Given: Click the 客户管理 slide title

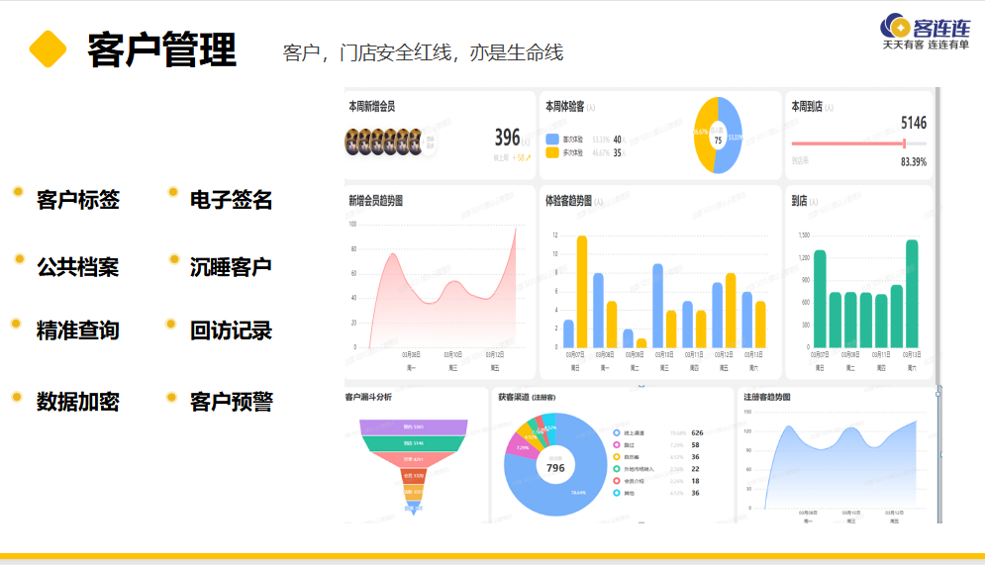Looking at the screenshot, I should [161, 49].
